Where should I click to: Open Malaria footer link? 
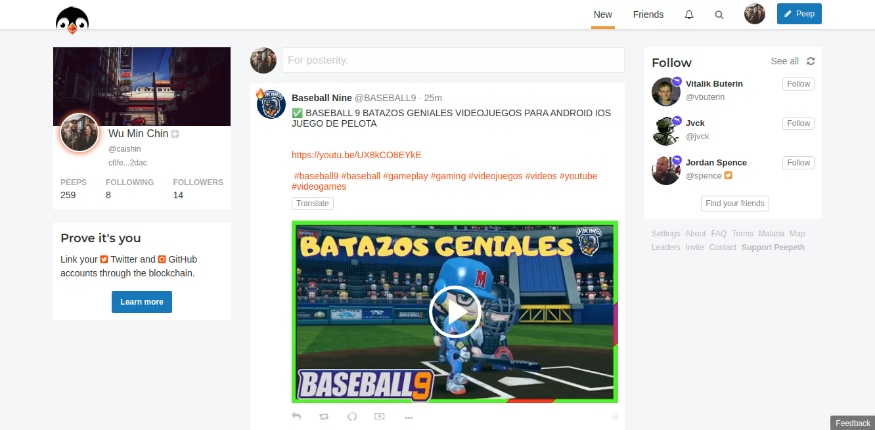click(x=771, y=234)
